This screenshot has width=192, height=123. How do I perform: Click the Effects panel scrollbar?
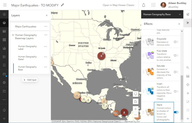click(x=182, y=95)
